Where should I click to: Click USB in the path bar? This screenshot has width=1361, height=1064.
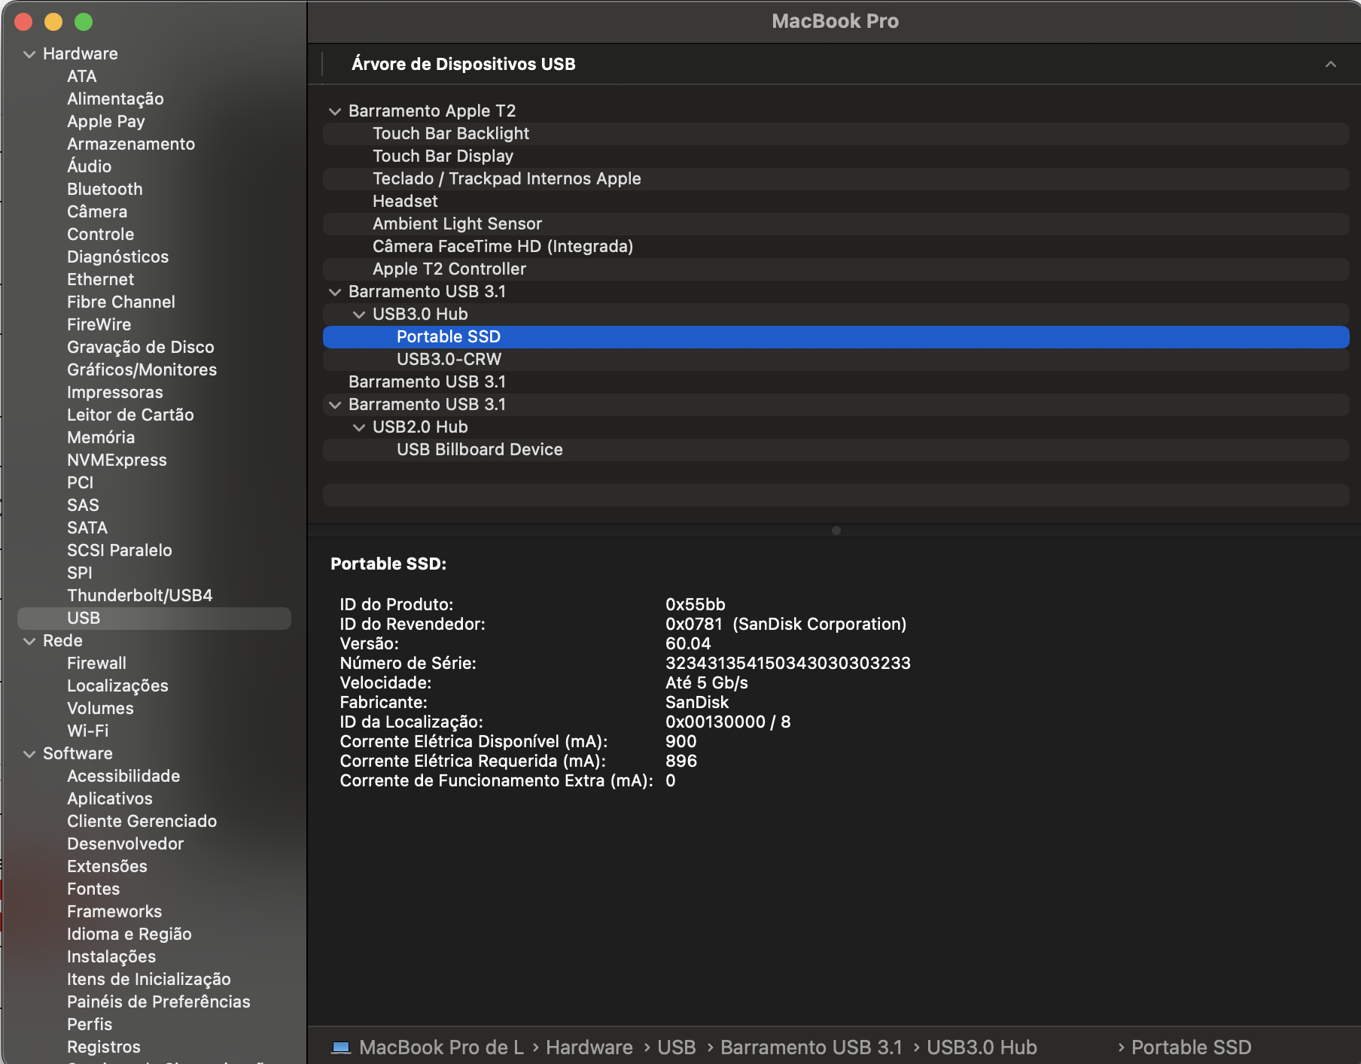click(677, 1047)
